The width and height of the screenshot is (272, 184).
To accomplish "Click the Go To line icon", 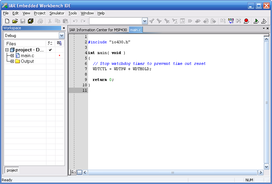I will tap(183, 21).
